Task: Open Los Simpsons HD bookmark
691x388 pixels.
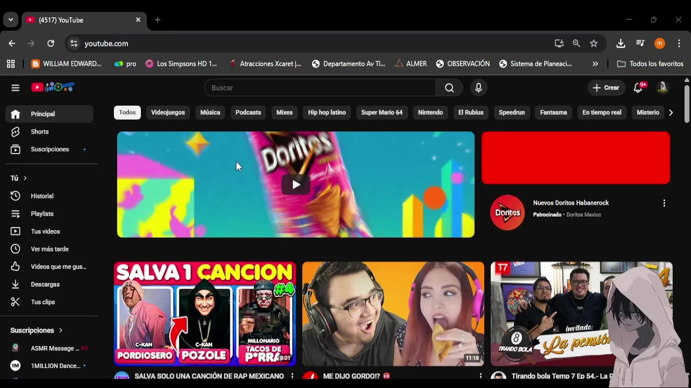Action: click(181, 64)
